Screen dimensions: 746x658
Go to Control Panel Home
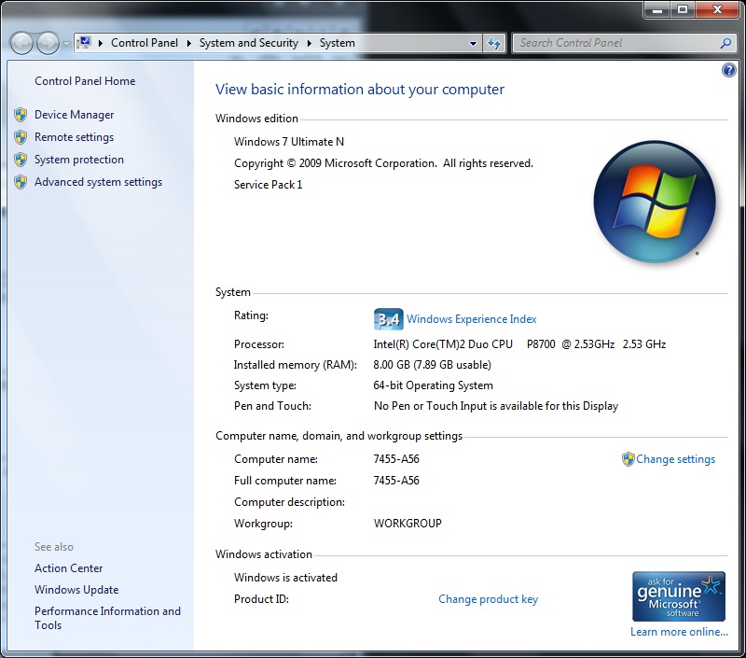tap(85, 81)
